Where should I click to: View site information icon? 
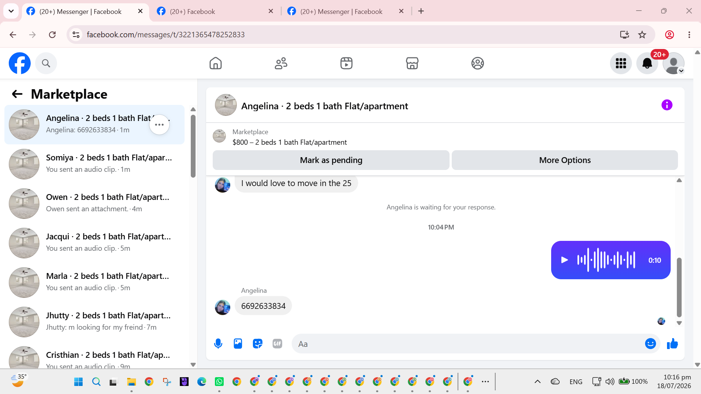click(76, 35)
